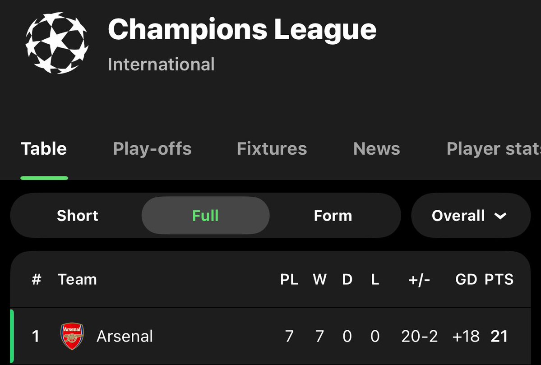Switch to Form table view
Screen dimensions: 541x365
[x=333, y=216]
